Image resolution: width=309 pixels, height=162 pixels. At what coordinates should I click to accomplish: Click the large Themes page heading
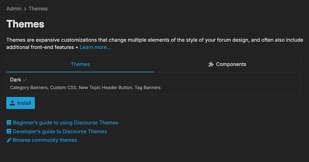click(x=25, y=24)
